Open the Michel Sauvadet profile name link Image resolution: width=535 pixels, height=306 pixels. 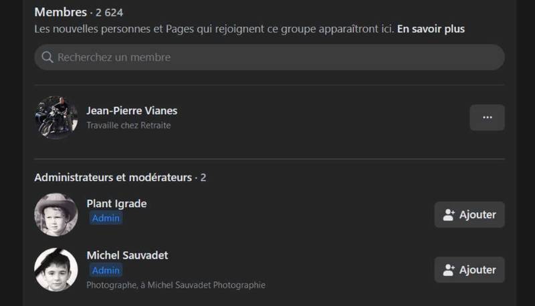[x=127, y=255]
